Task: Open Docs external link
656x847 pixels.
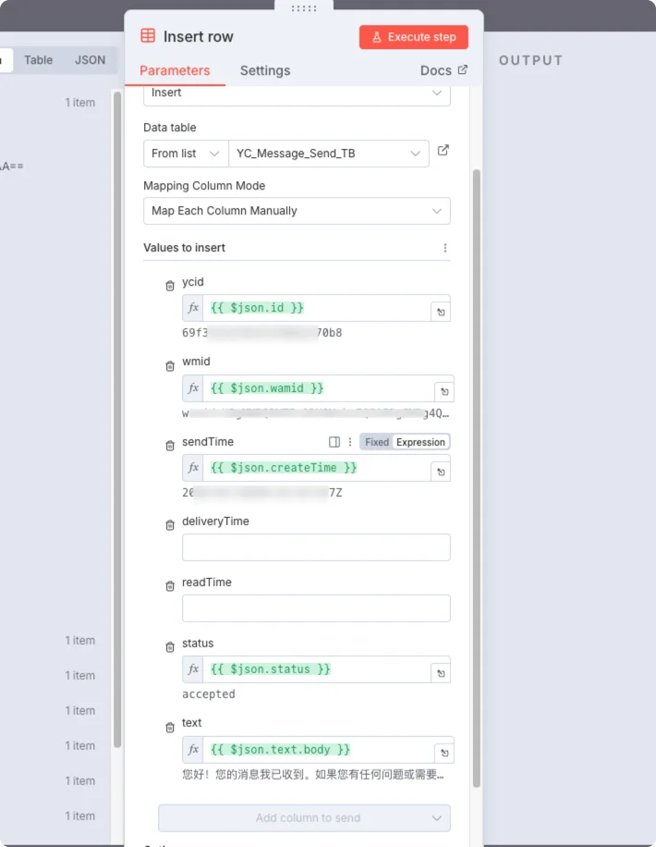Action: coord(443,70)
